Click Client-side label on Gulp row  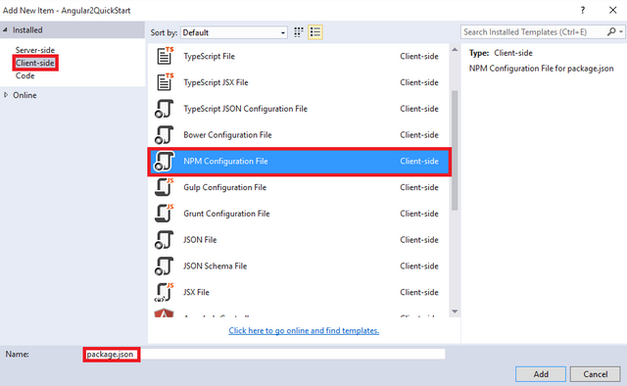pyautogui.click(x=419, y=187)
